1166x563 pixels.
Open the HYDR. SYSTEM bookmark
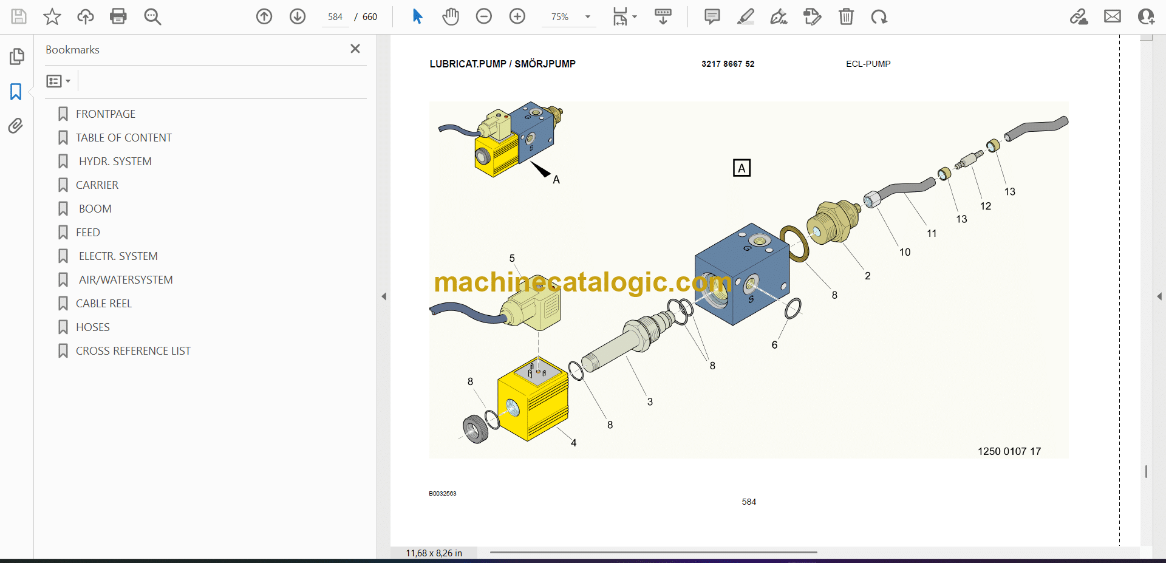click(115, 162)
